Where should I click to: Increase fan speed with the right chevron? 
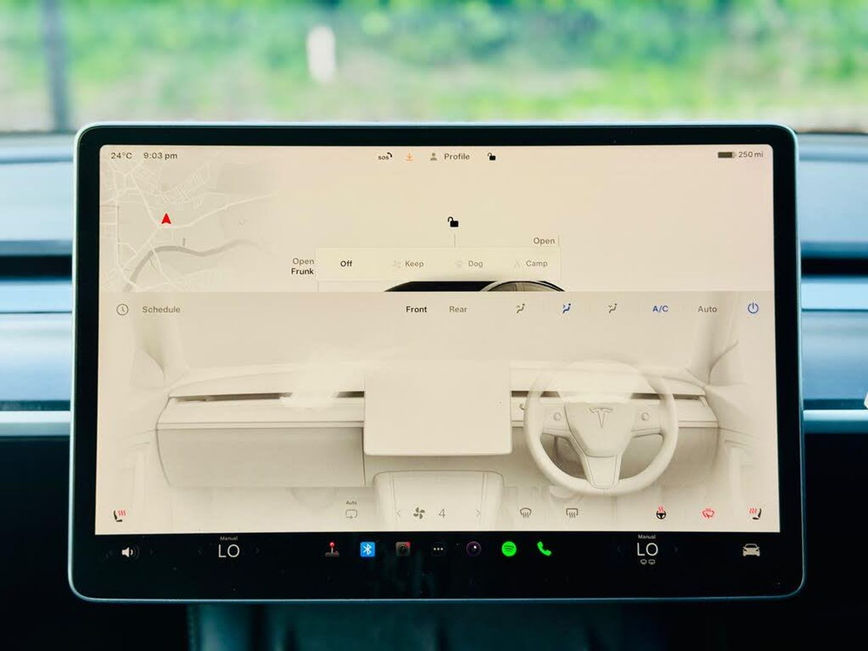[x=478, y=514]
